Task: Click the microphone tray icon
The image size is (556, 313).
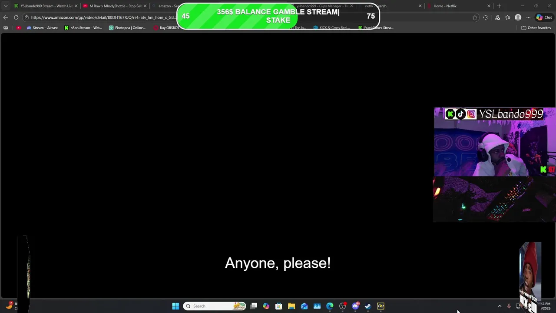Action: tap(509, 306)
